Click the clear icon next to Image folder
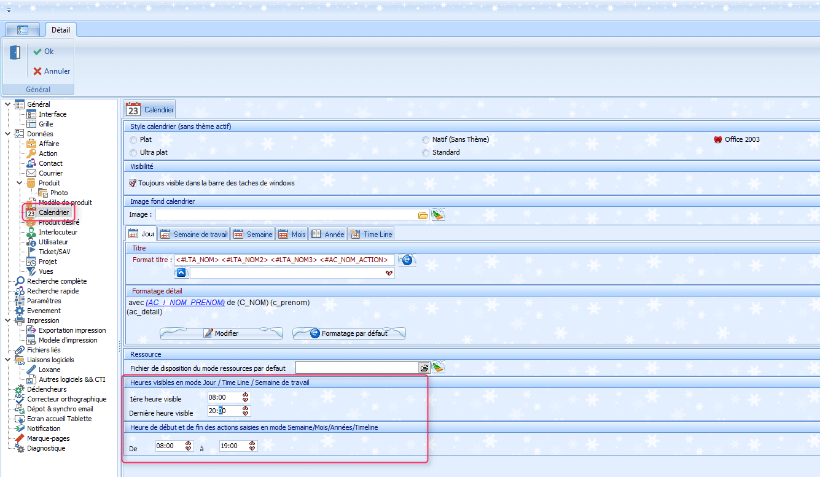This screenshot has height=477, width=820. click(x=438, y=215)
